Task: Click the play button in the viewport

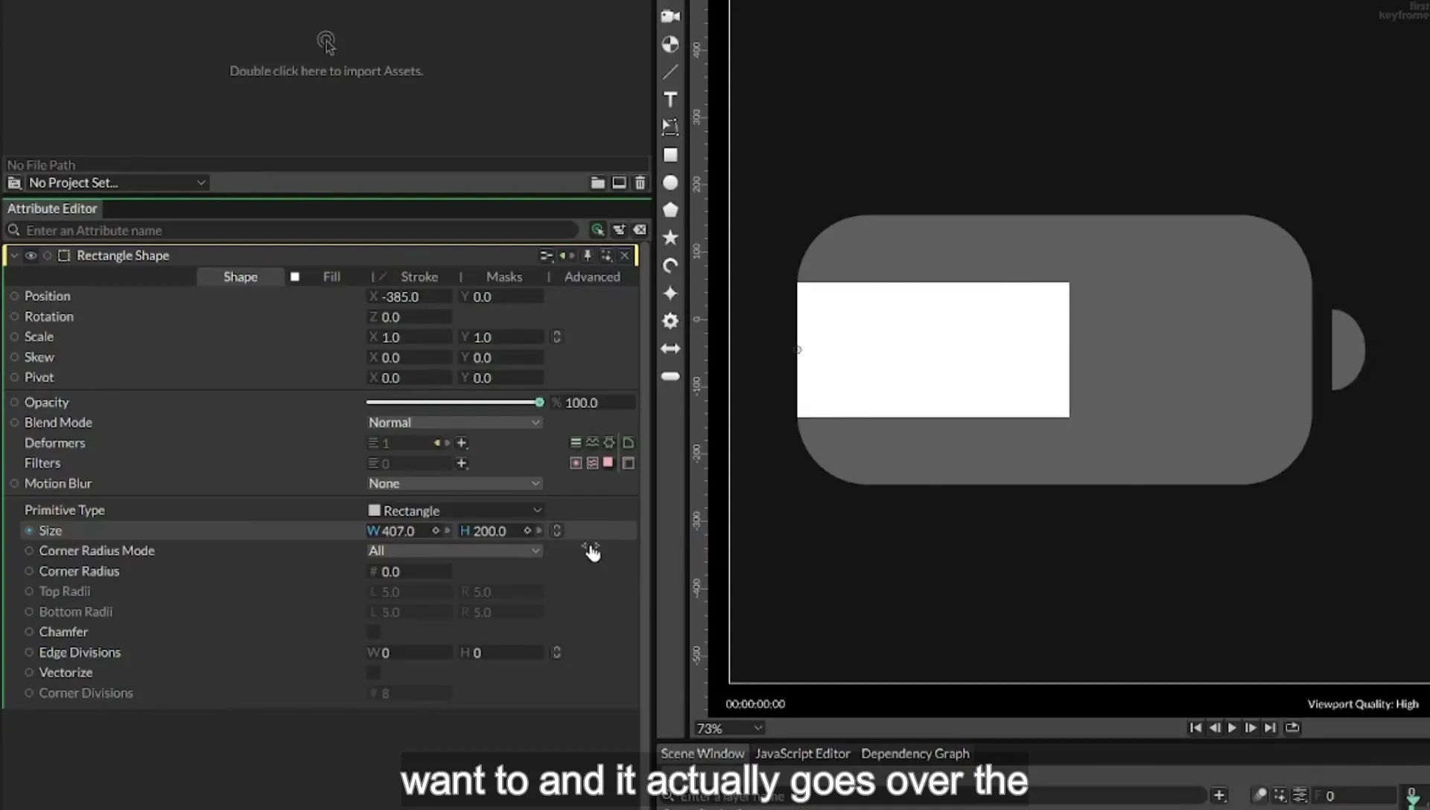Action: tap(1232, 727)
